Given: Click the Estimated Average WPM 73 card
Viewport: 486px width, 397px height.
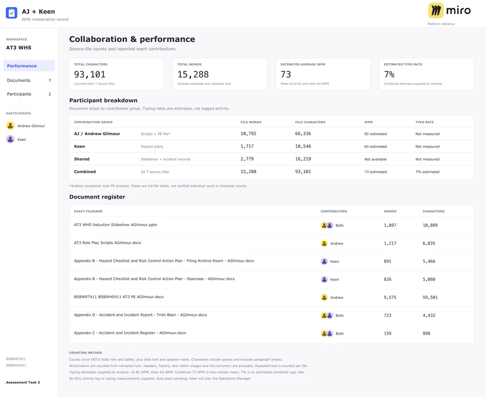Looking at the screenshot, I should tap(323, 74).
